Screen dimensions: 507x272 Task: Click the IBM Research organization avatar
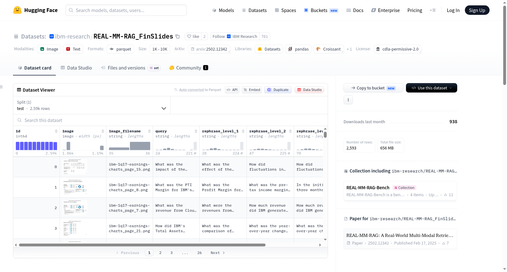click(x=52, y=36)
